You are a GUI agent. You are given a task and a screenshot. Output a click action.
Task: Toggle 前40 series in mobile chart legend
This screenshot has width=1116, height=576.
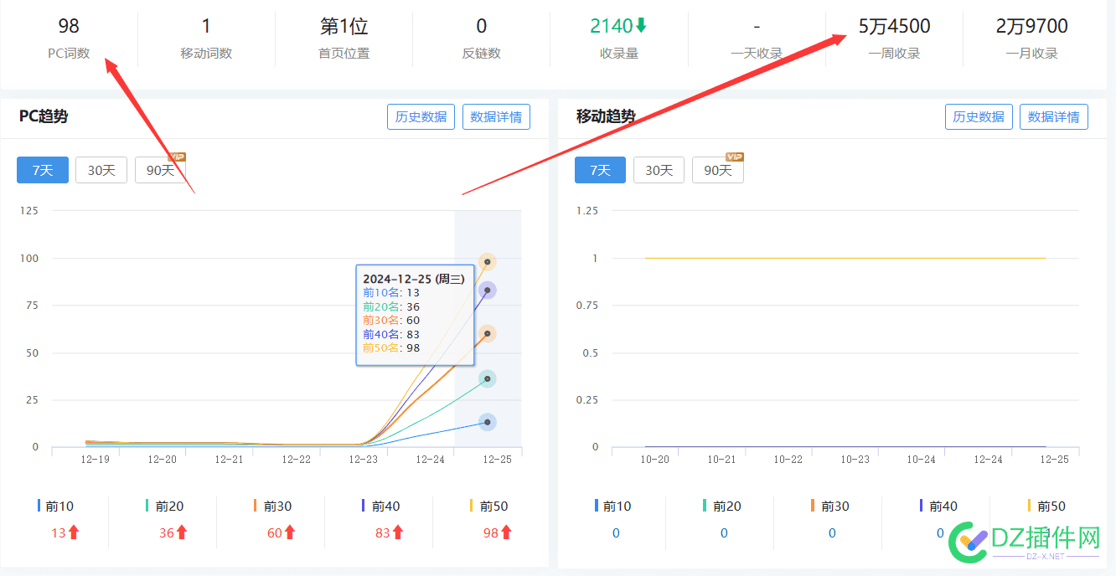point(938,506)
